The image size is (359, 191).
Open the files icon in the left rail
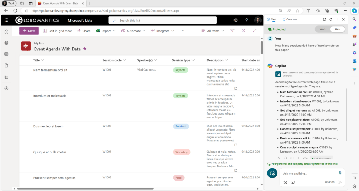[x=6, y=65]
